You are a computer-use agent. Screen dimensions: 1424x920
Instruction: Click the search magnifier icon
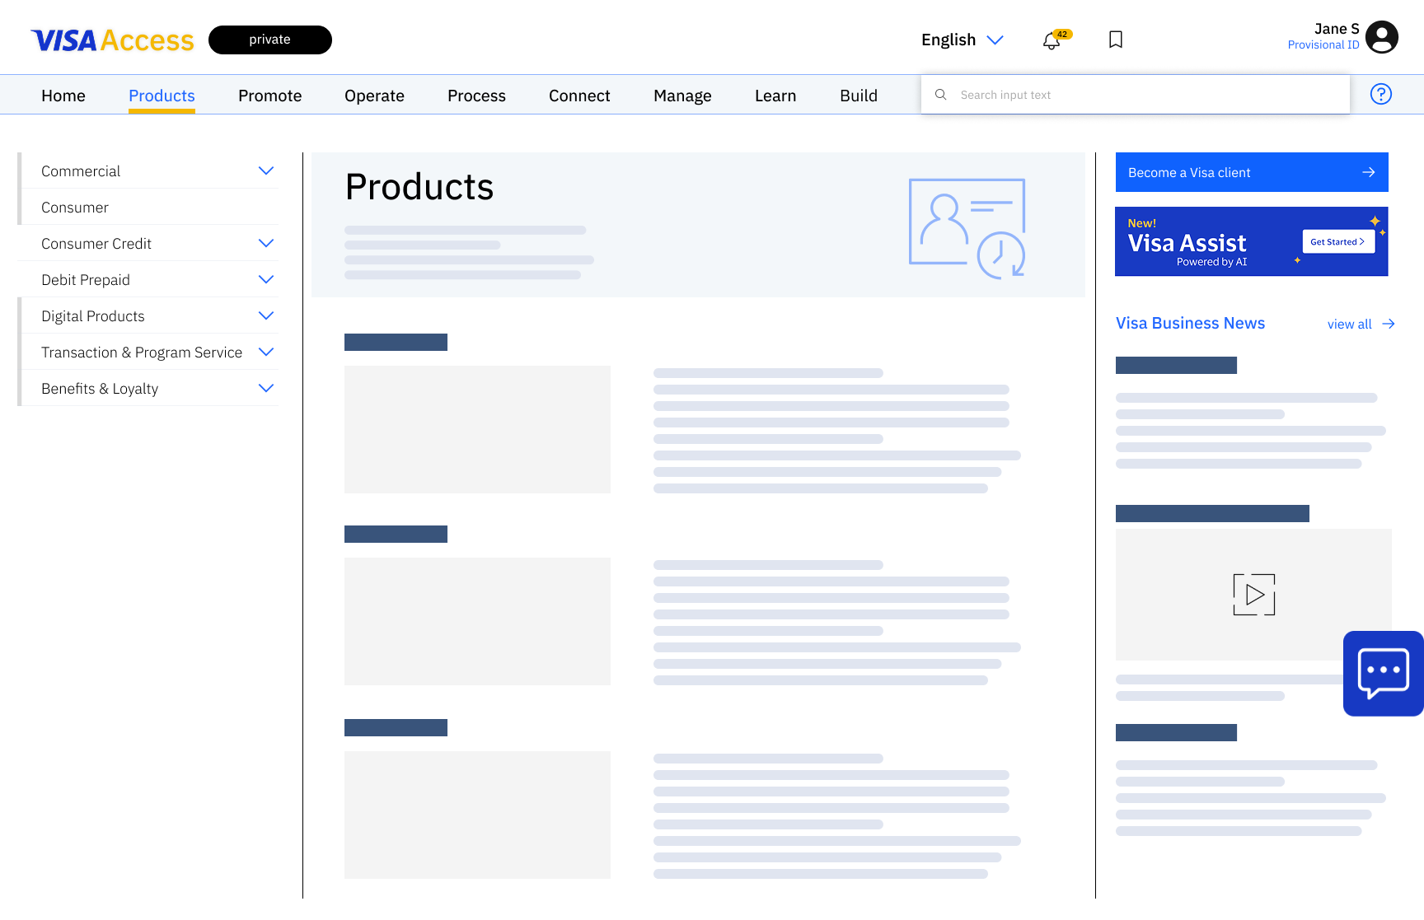[940, 95]
